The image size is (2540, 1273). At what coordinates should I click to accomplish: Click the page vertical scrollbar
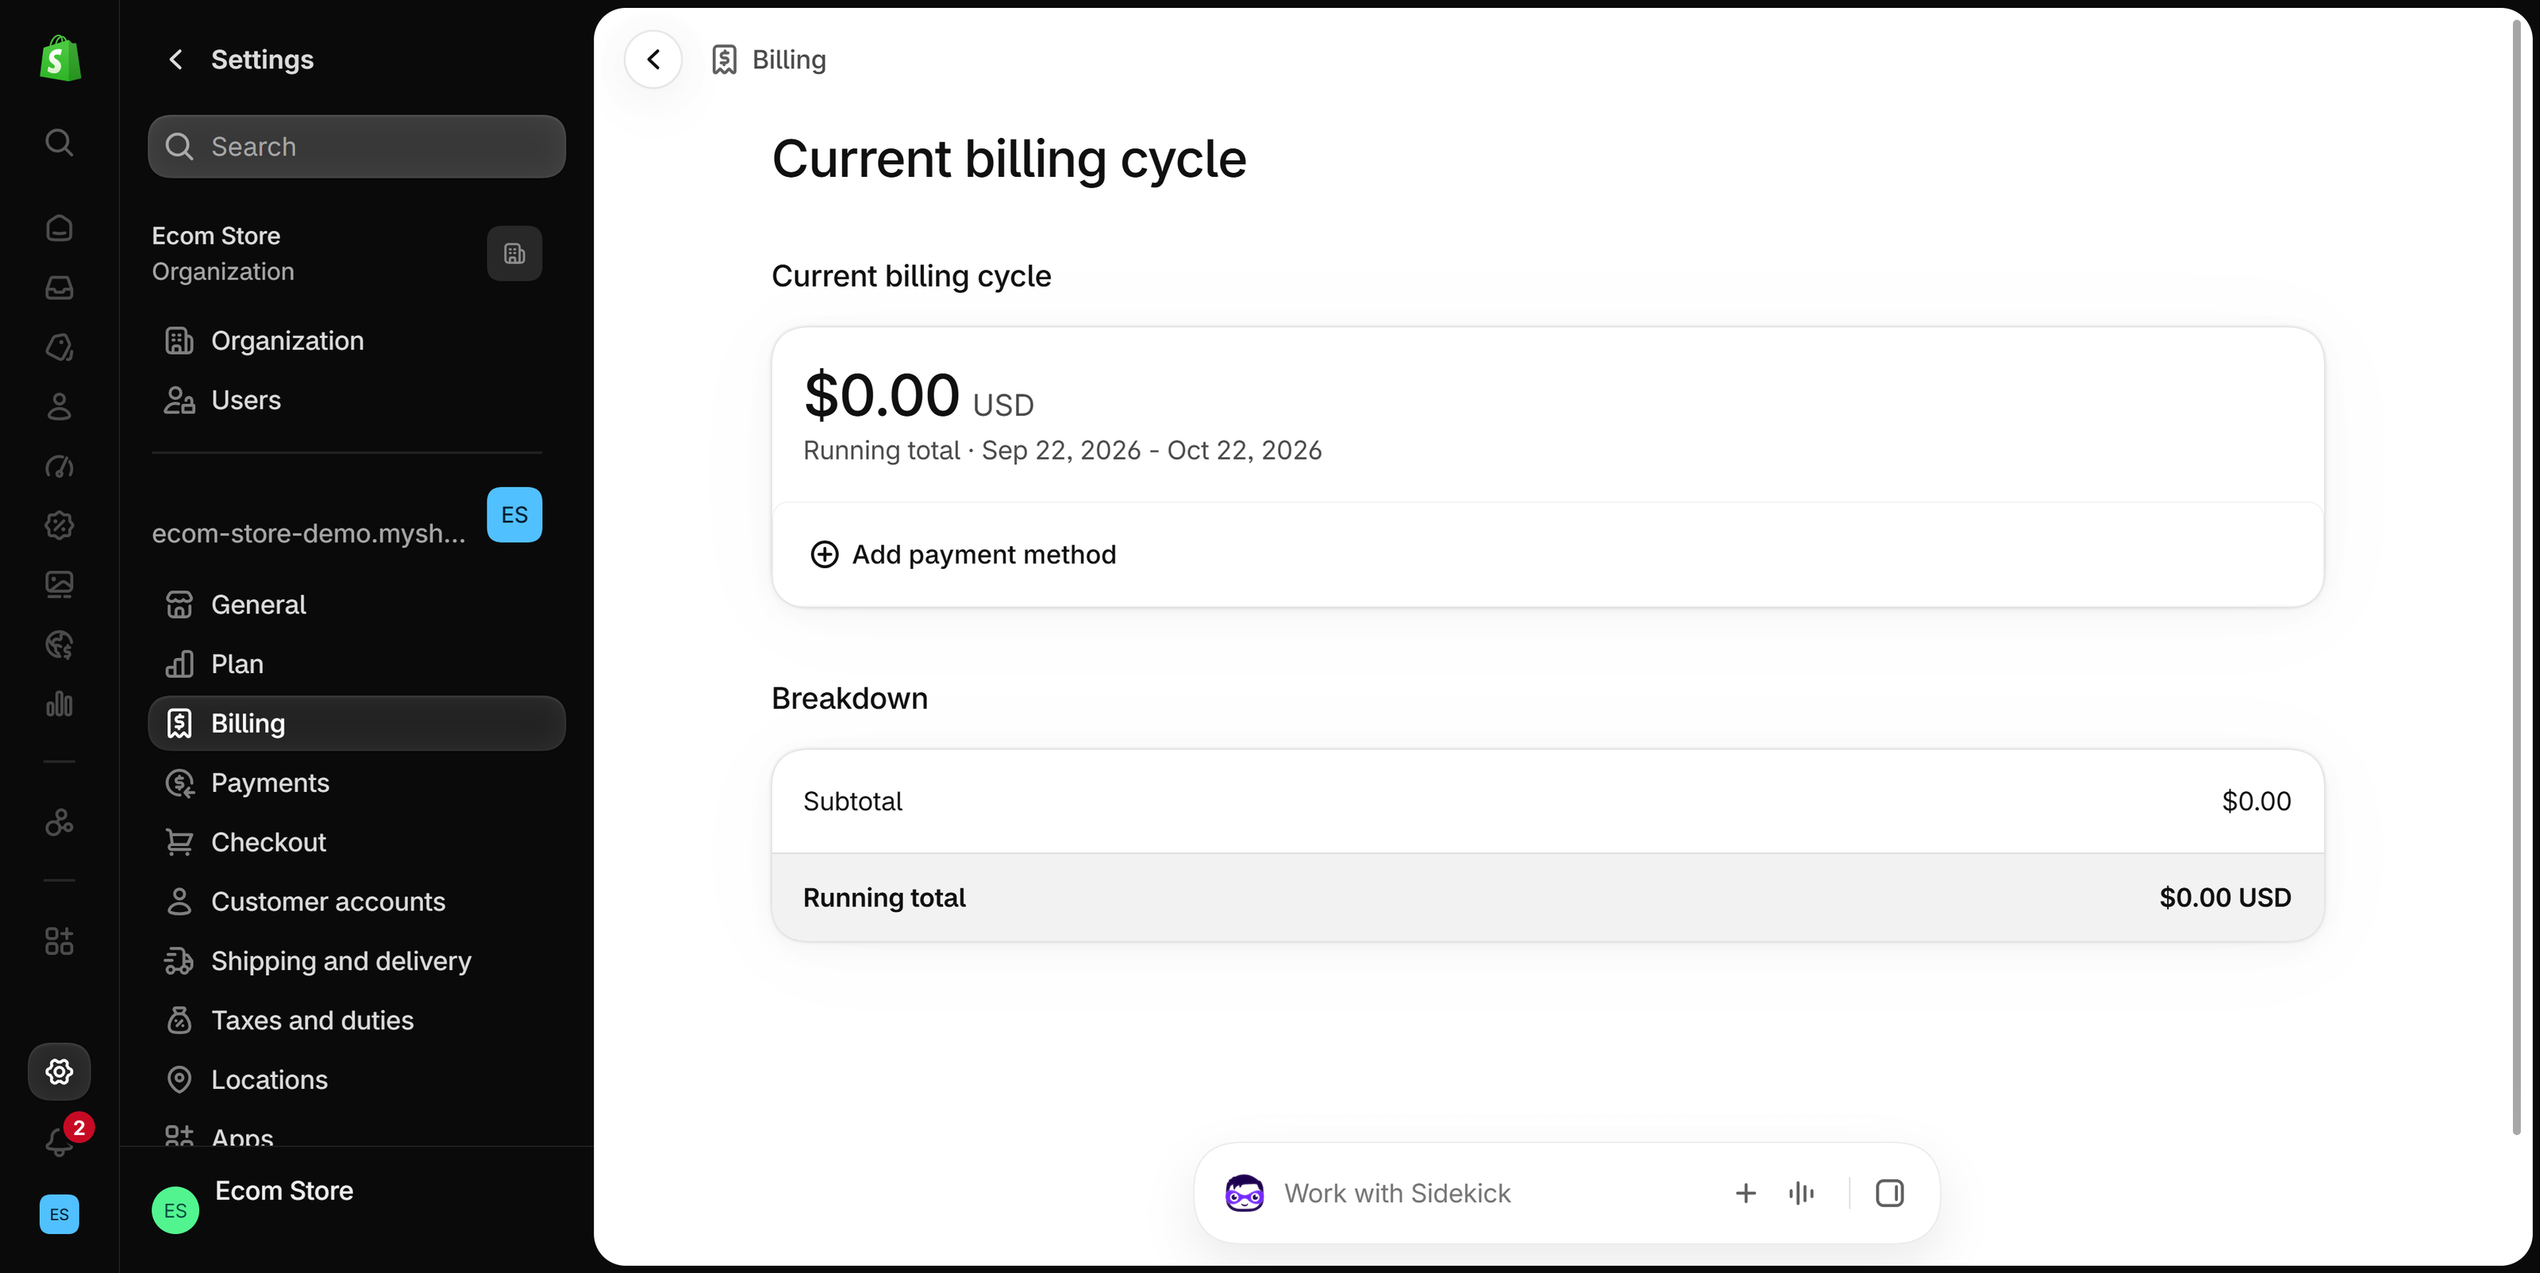pyautogui.click(x=2515, y=577)
